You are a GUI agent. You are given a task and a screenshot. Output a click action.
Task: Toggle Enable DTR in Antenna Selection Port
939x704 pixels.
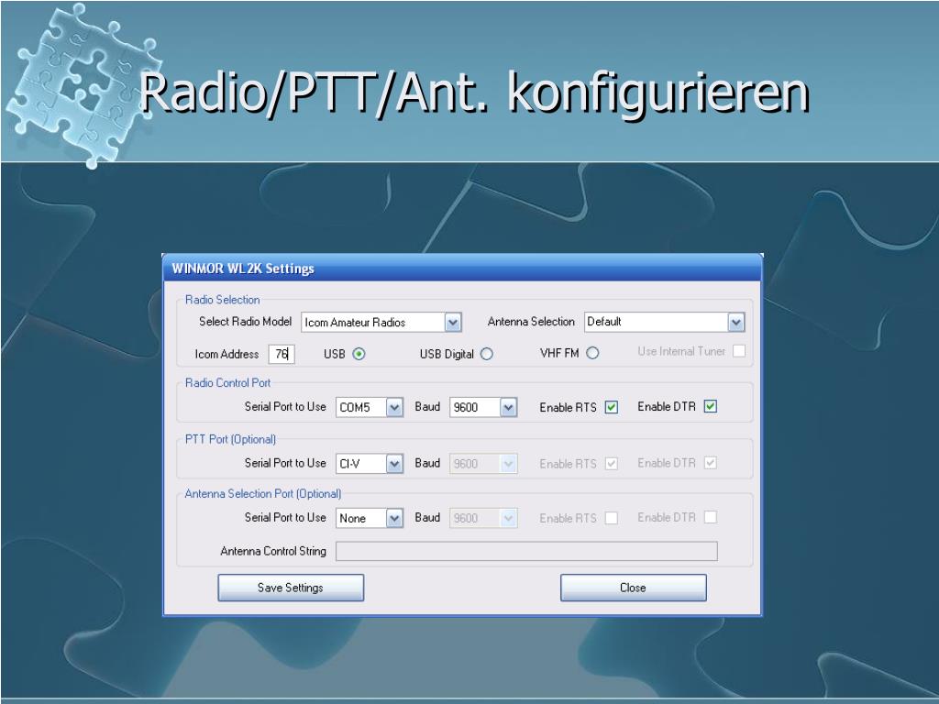tap(711, 517)
